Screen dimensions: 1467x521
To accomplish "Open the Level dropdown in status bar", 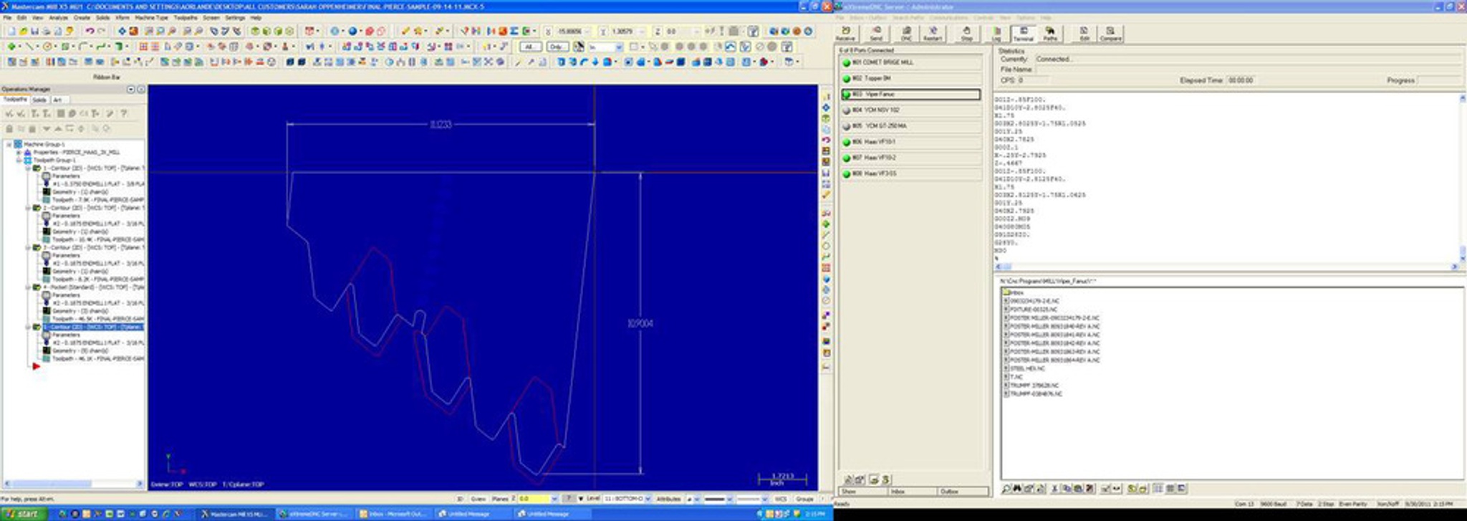I will point(649,498).
